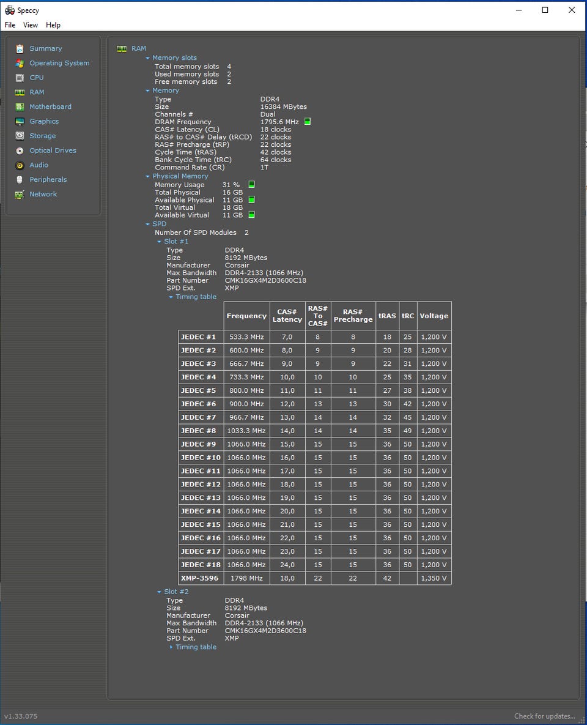Go to the Summary section

coord(46,48)
